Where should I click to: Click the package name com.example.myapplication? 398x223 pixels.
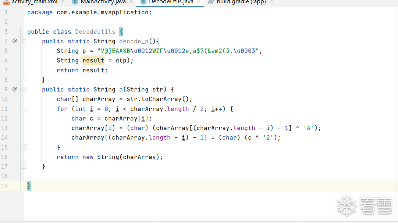(x=102, y=12)
